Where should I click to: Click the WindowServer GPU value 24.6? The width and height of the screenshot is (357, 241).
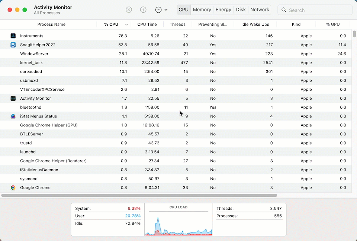342,54
